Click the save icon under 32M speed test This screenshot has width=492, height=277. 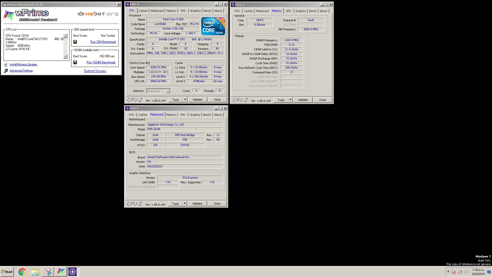tap(75, 42)
